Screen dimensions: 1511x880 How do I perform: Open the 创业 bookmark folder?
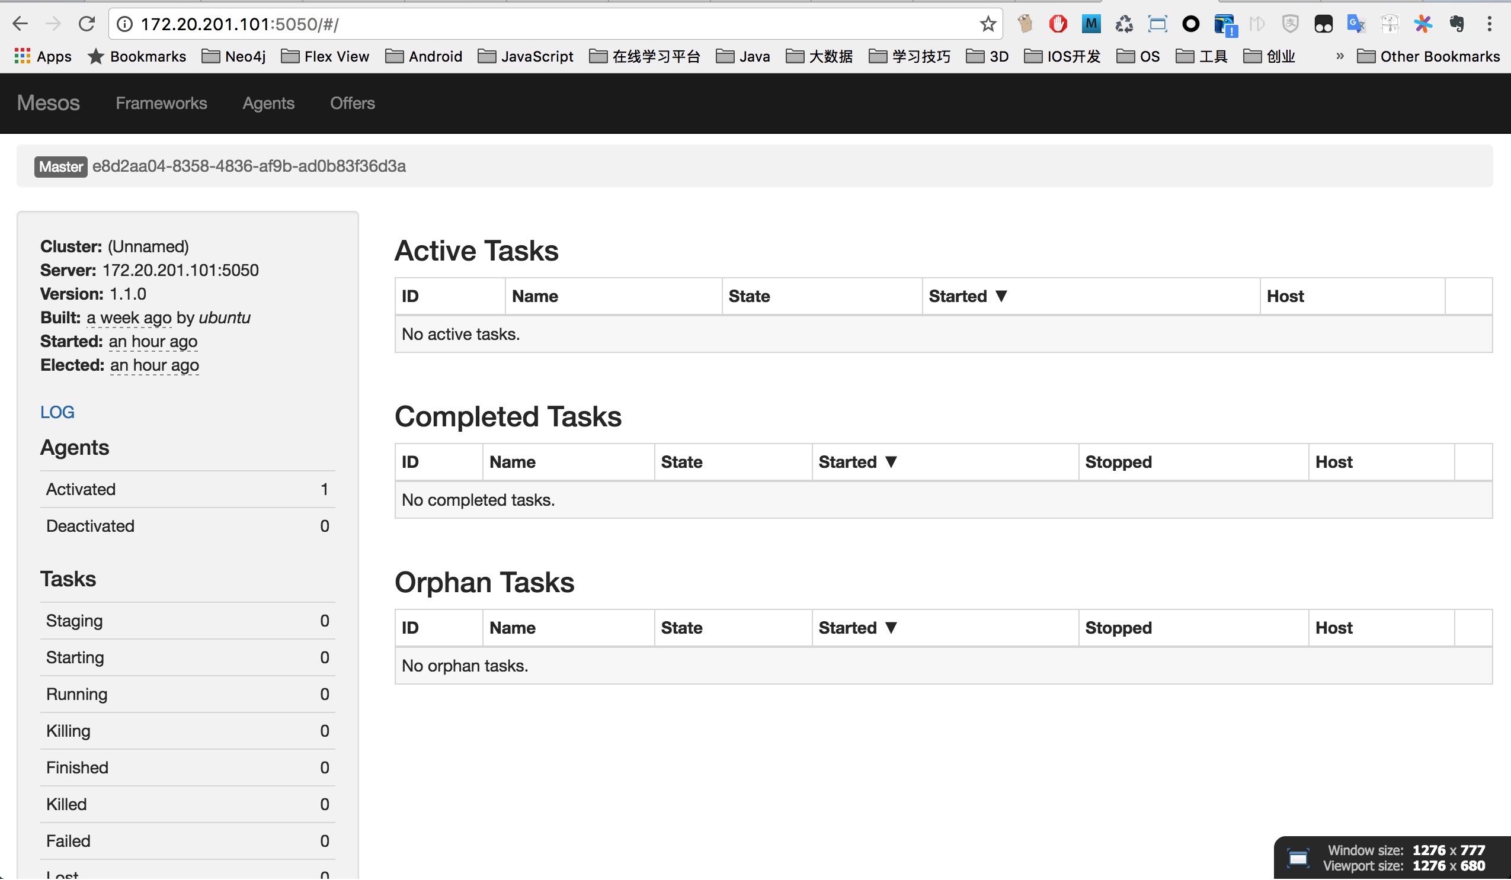pyautogui.click(x=1269, y=56)
